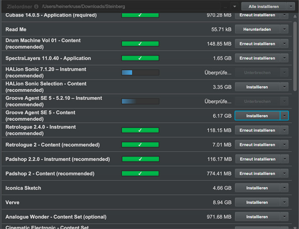The height and width of the screenshot is (229, 299).
Task: Click green completed bar for SpectraLayers
Action: 140,58
